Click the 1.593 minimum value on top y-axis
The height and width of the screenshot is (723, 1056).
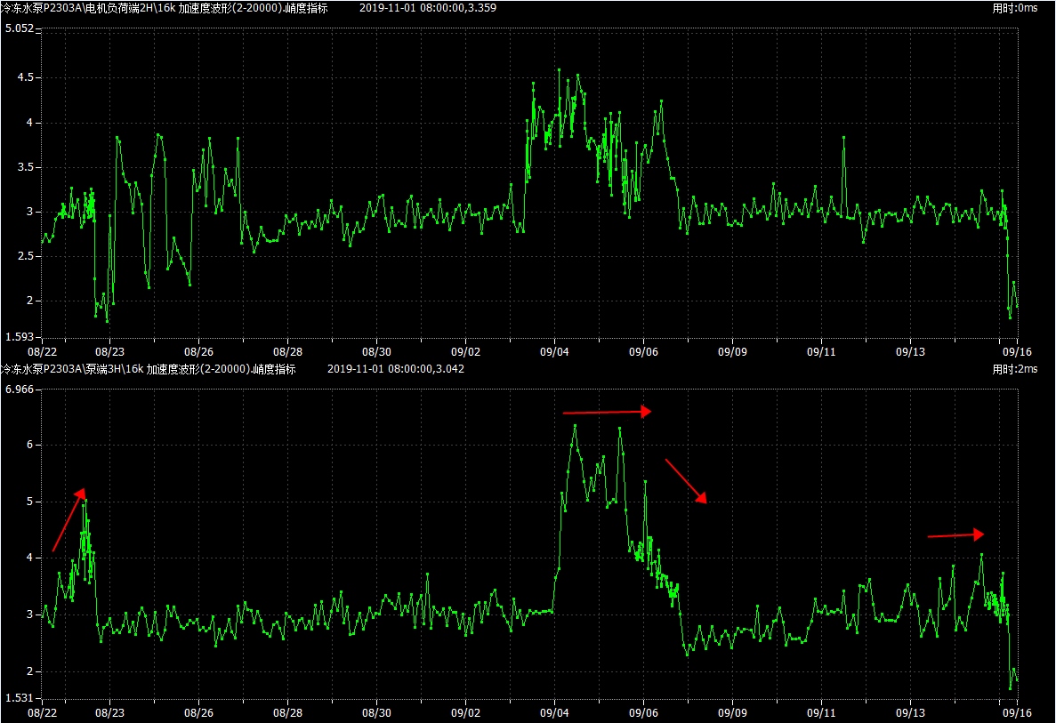point(20,337)
